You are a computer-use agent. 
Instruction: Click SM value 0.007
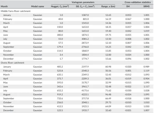(x=128, y=43)
